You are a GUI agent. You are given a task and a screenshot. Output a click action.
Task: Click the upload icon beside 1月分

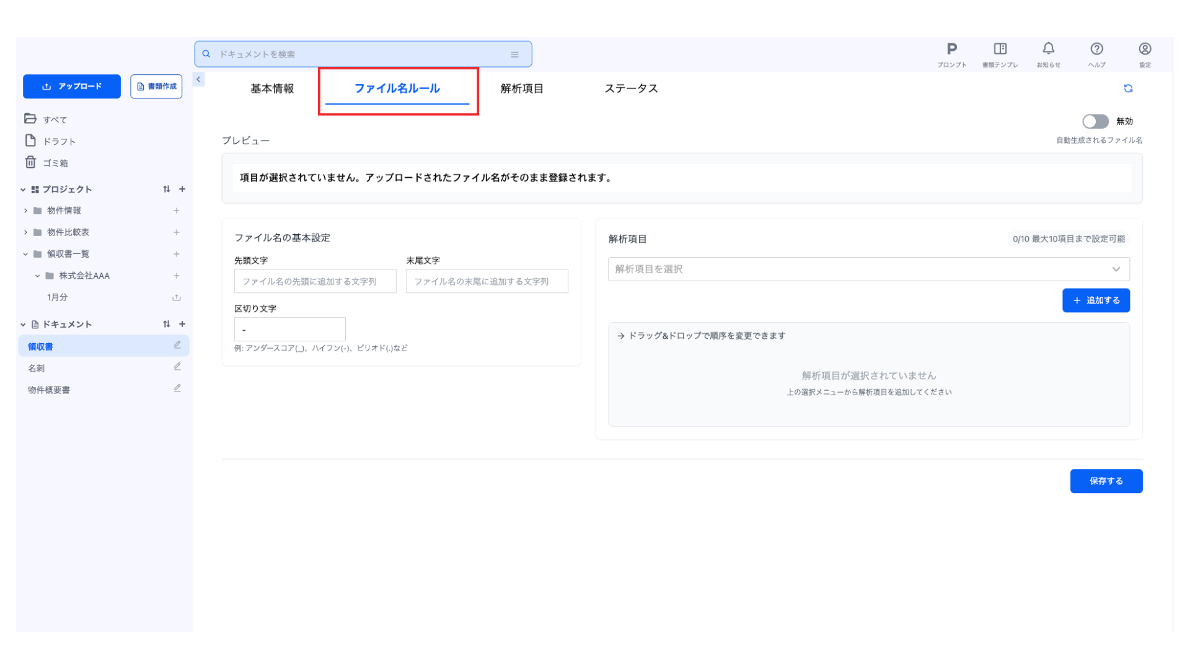click(x=177, y=298)
